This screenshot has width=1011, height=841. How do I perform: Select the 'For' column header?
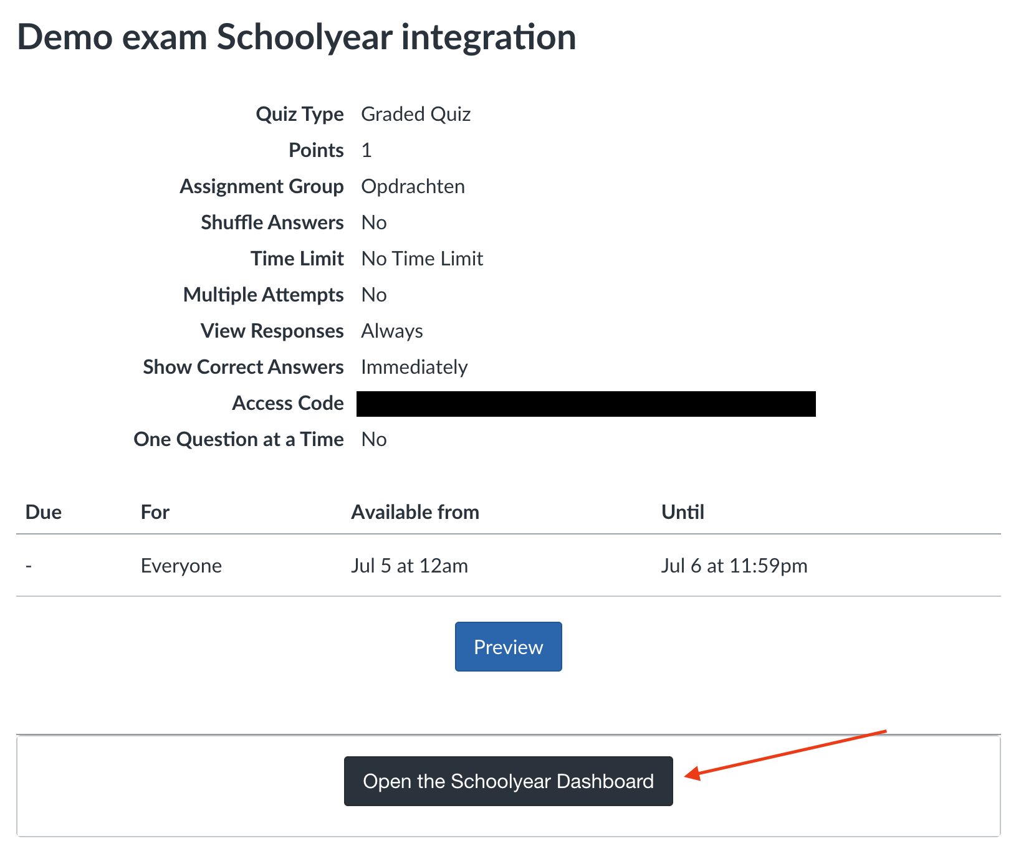pyautogui.click(x=155, y=512)
